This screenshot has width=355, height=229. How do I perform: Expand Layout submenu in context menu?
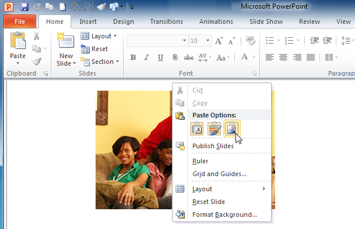(222, 189)
